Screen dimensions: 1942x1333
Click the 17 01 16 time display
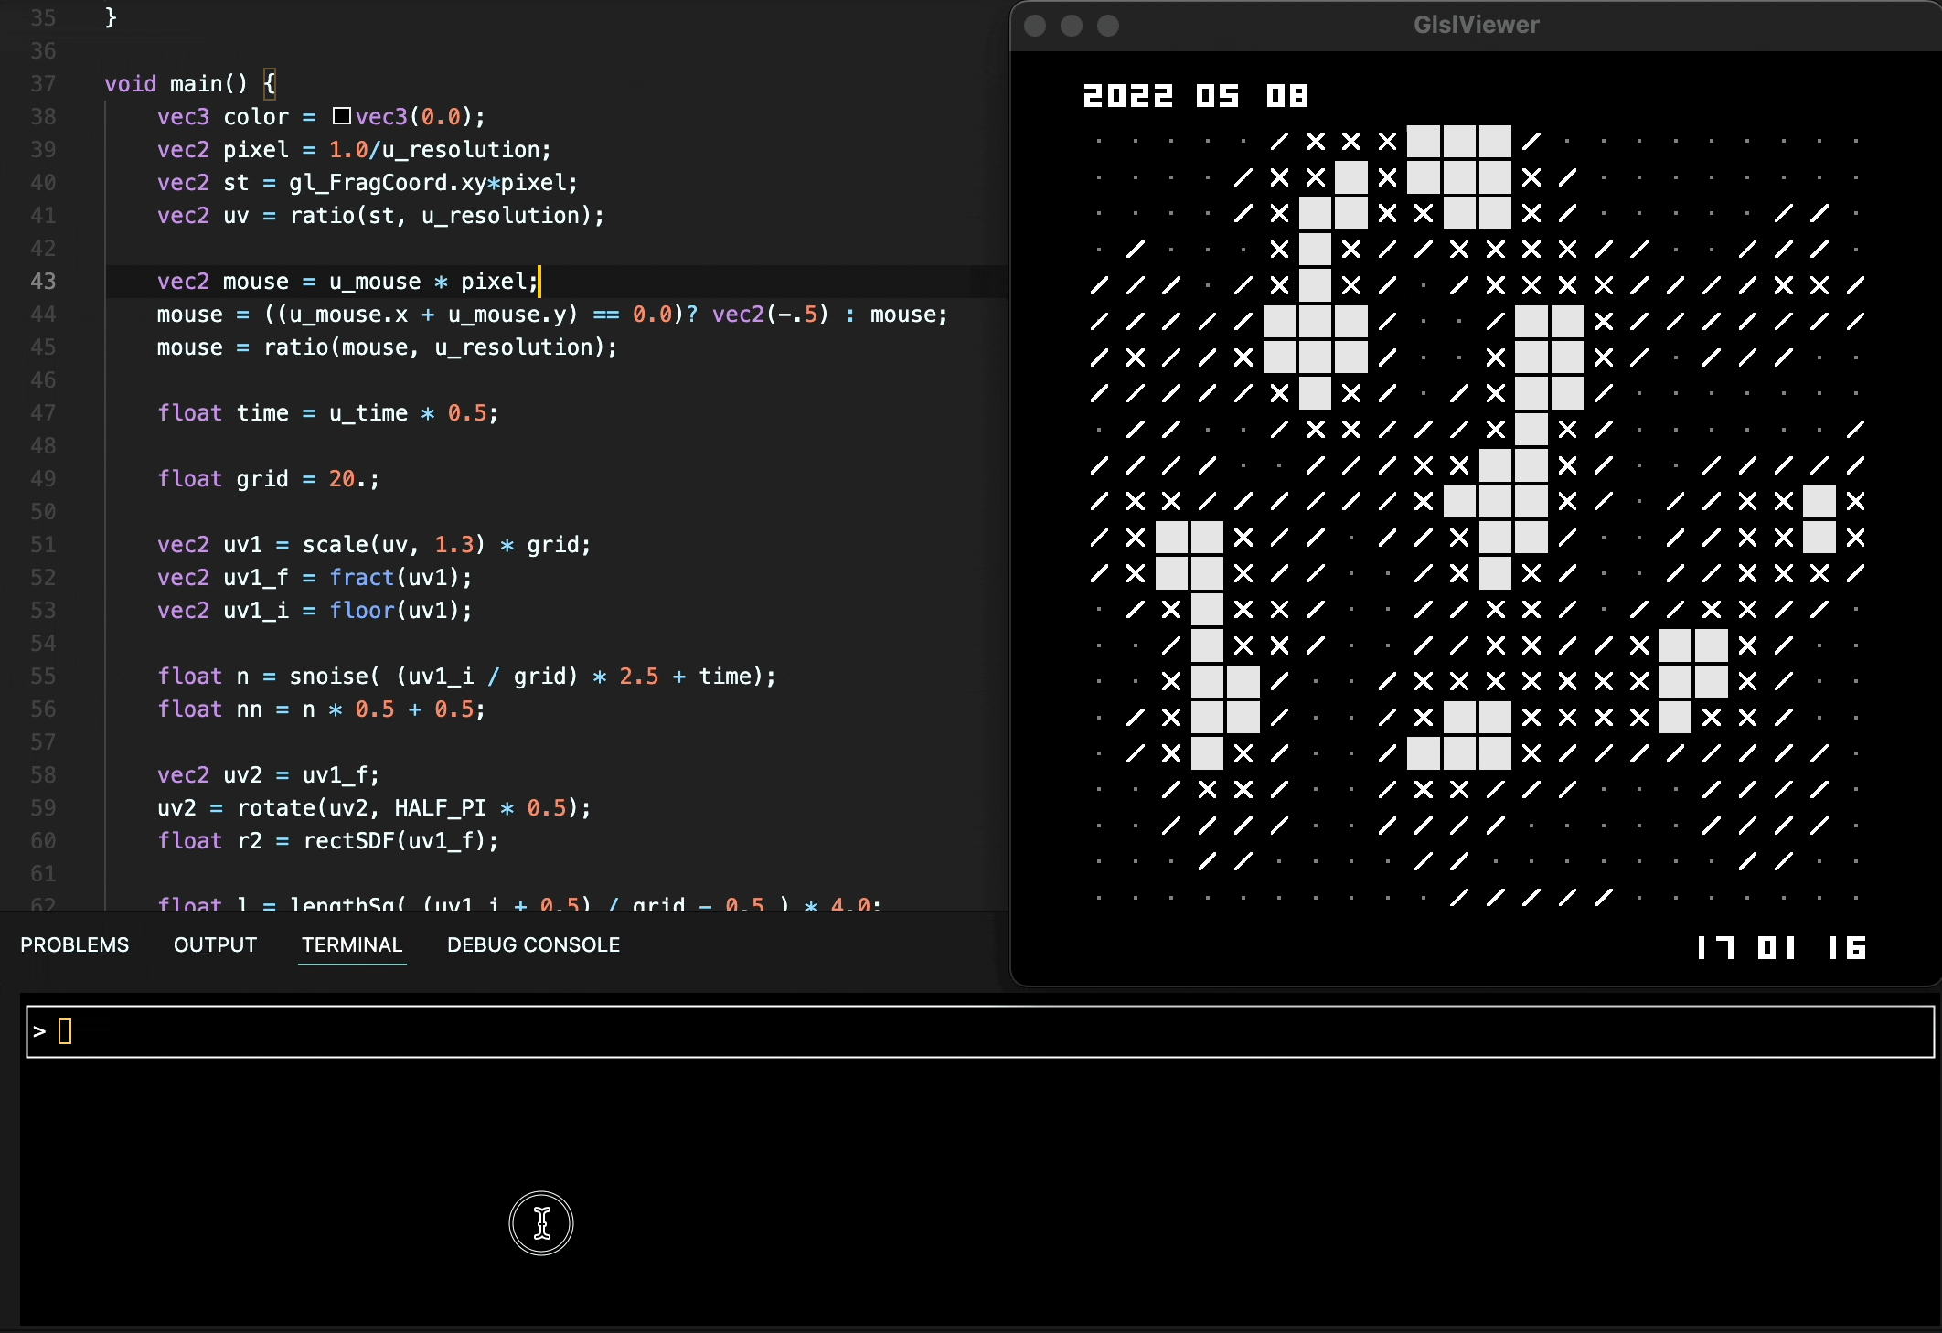1781,948
